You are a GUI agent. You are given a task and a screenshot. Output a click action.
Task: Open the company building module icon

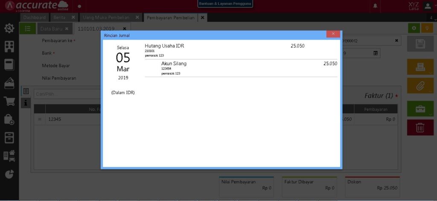(9, 46)
